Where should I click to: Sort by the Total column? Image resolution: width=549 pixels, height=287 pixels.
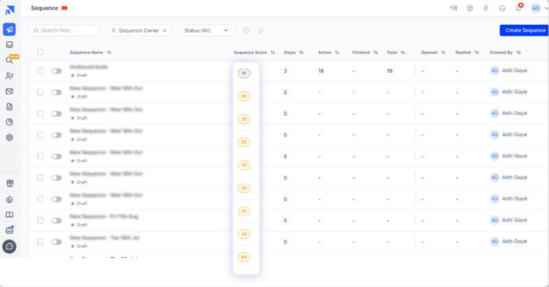pos(403,53)
